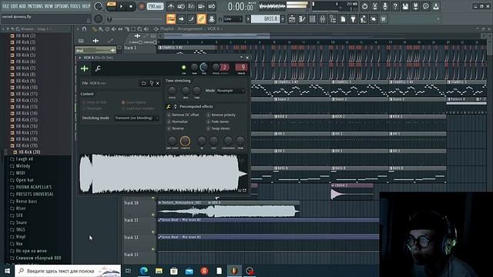Click the VOX 6 mixer TRACK number 9
Viewport: 493px width, 277px height.
point(241,67)
